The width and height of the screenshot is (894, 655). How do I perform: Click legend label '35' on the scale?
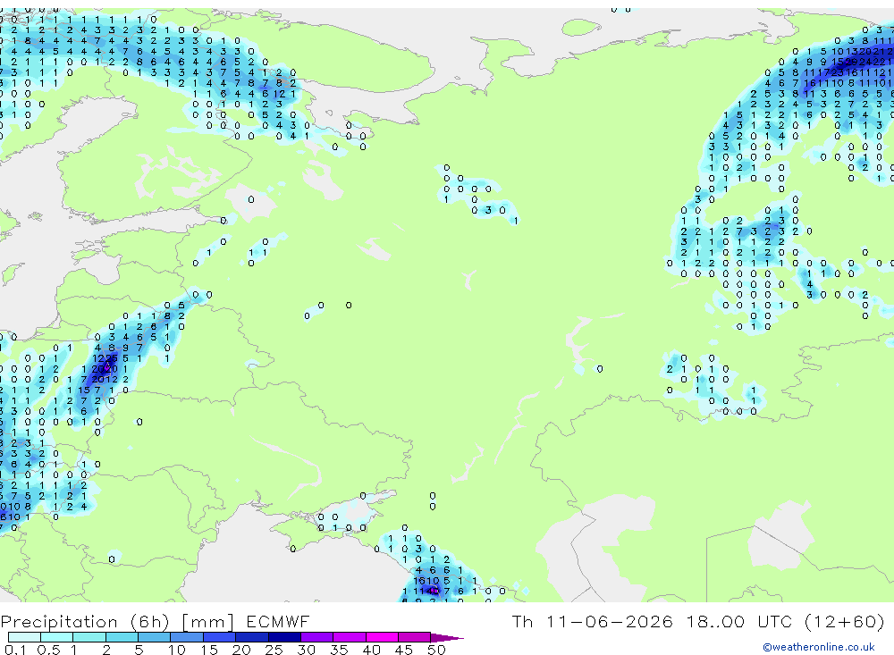(339, 650)
